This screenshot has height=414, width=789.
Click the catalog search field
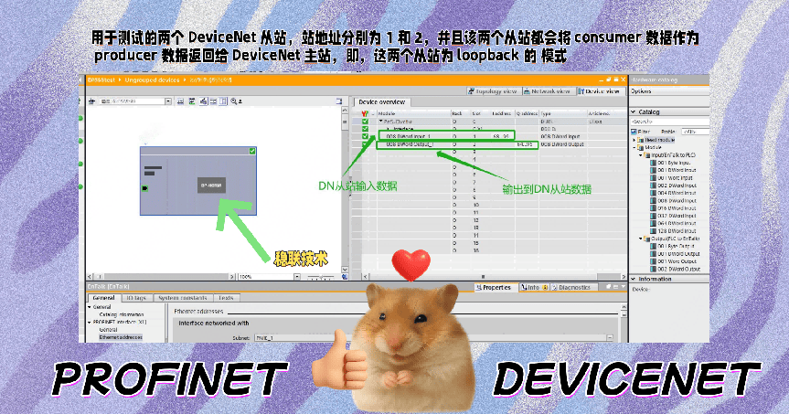click(670, 122)
